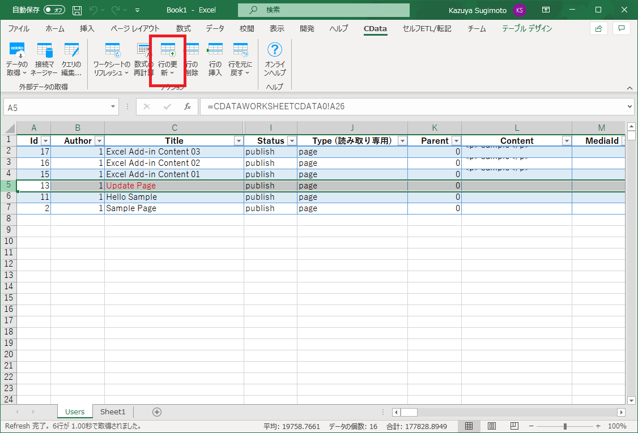Click the horizontal scrollbar right arrow
Screen dimensions: 638x433
point(622,412)
